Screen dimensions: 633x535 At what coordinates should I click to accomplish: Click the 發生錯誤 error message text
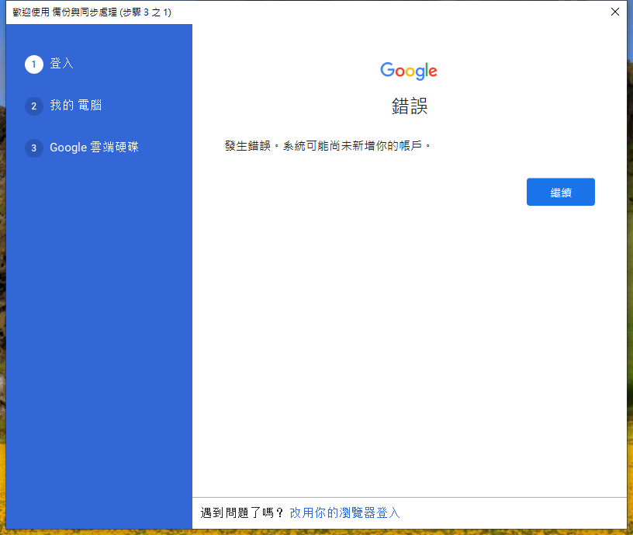tap(327, 146)
